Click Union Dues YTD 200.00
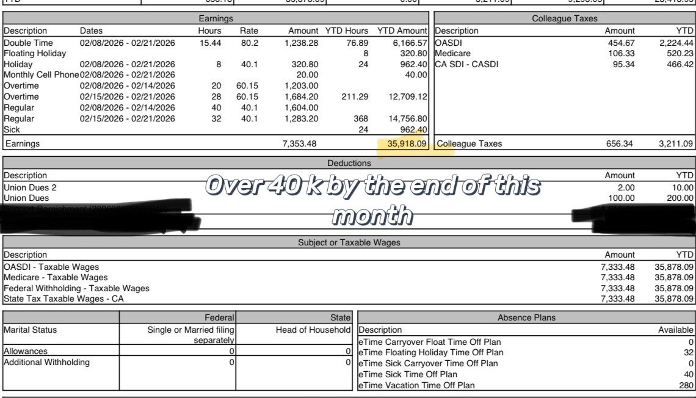Screen dimensions: 696x398 [x=680, y=198]
